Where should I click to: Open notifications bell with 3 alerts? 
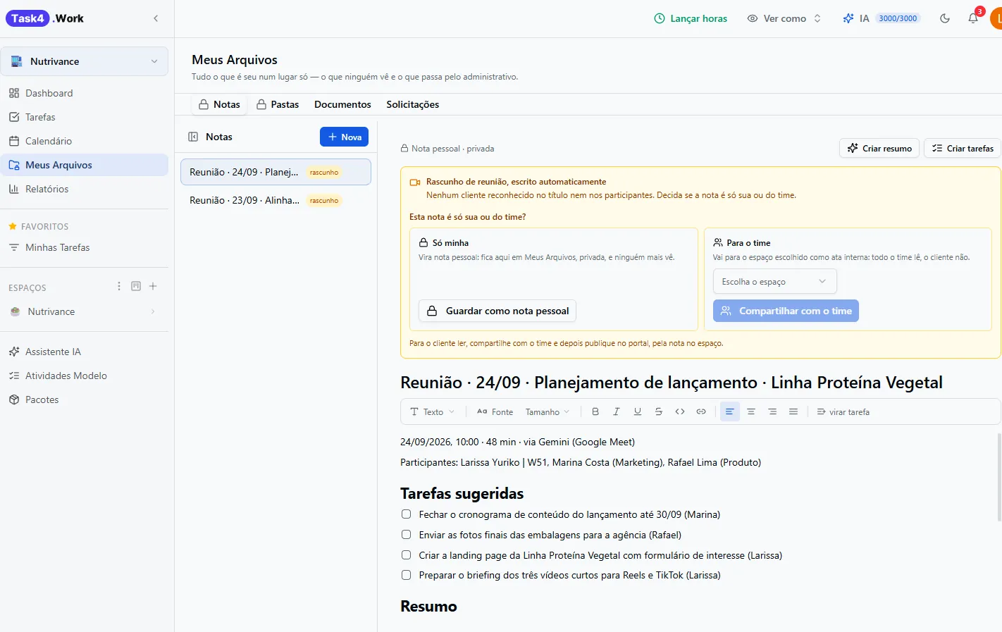pos(973,18)
